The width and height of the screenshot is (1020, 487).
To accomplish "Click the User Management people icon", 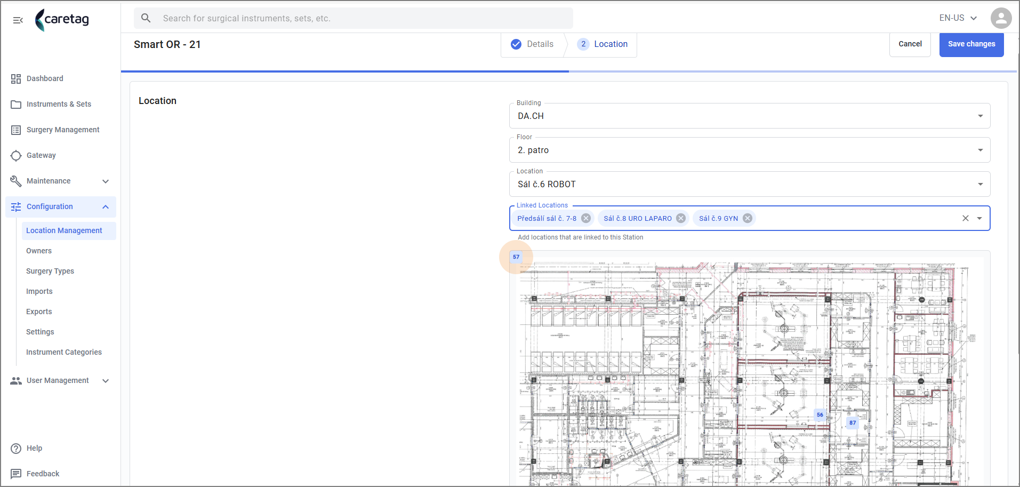I will click(16, 381).
